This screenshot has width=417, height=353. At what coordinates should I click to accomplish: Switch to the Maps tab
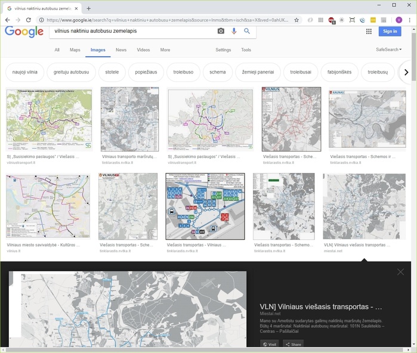pos(75,49)
